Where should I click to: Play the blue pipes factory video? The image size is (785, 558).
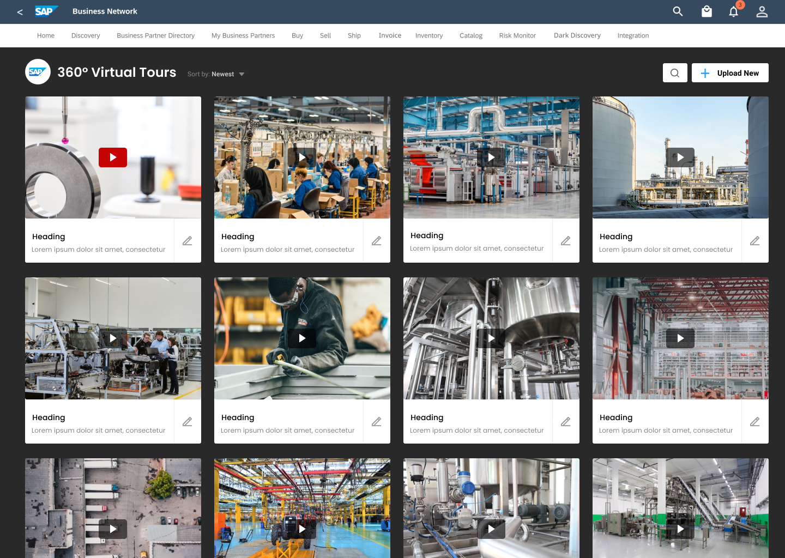pyautogui.click(x=491, y=157)
